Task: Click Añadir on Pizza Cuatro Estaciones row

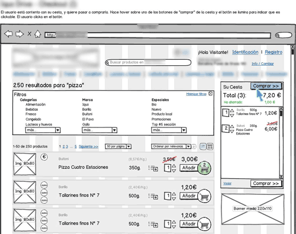Action: pos(189,168)
